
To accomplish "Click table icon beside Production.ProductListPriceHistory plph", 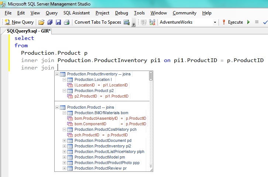I will click(x=70, y=152).
